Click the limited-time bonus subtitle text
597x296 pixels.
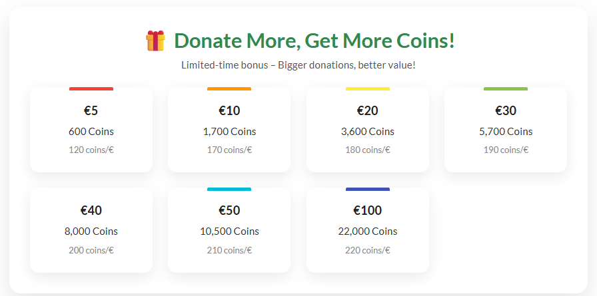(298, 65)
